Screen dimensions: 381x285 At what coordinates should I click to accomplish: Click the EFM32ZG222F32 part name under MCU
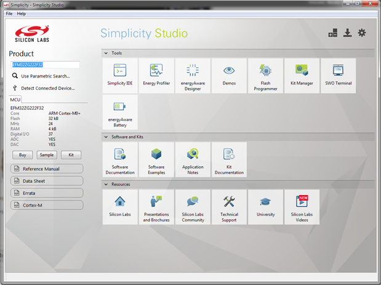coord(27,108)
